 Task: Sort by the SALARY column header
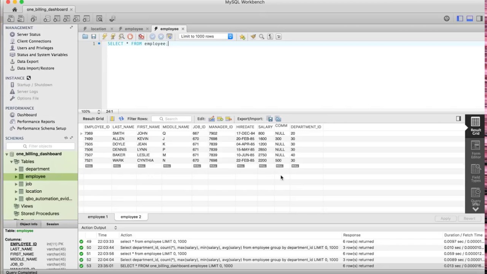click(x=265, y=127)
